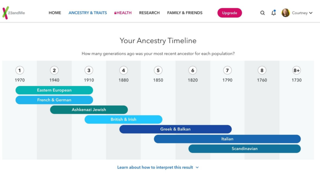This screenshot has height=180, width=320.
Task: Select the Eastern European timeline bar
Action: [54, 90]
